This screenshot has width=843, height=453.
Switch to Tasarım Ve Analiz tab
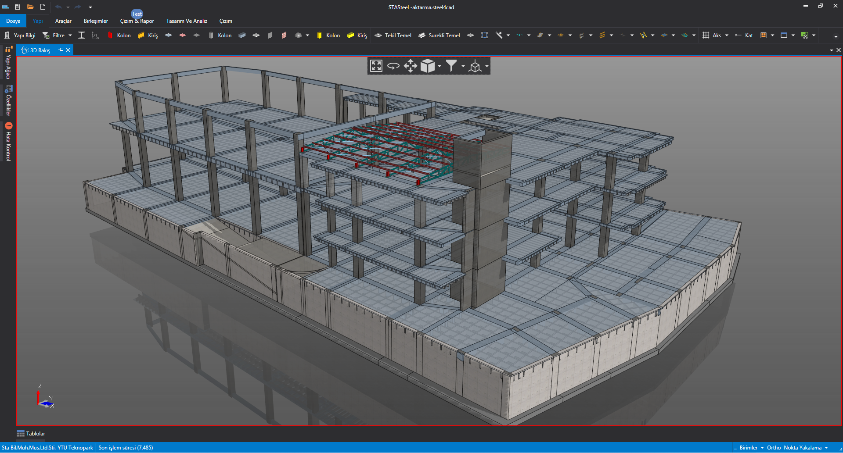click(x=187, y=21)
